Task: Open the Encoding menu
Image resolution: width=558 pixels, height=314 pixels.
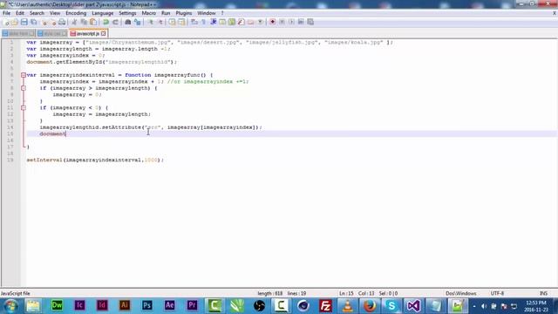Action: tap(76, 13)
